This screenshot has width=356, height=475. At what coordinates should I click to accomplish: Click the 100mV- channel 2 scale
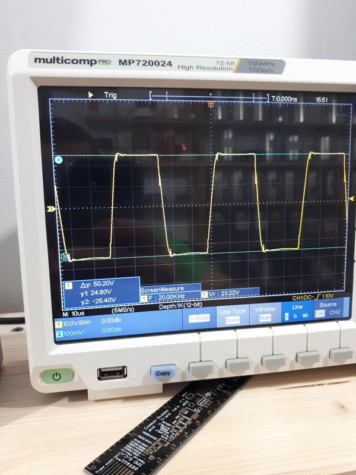[75, 333]
